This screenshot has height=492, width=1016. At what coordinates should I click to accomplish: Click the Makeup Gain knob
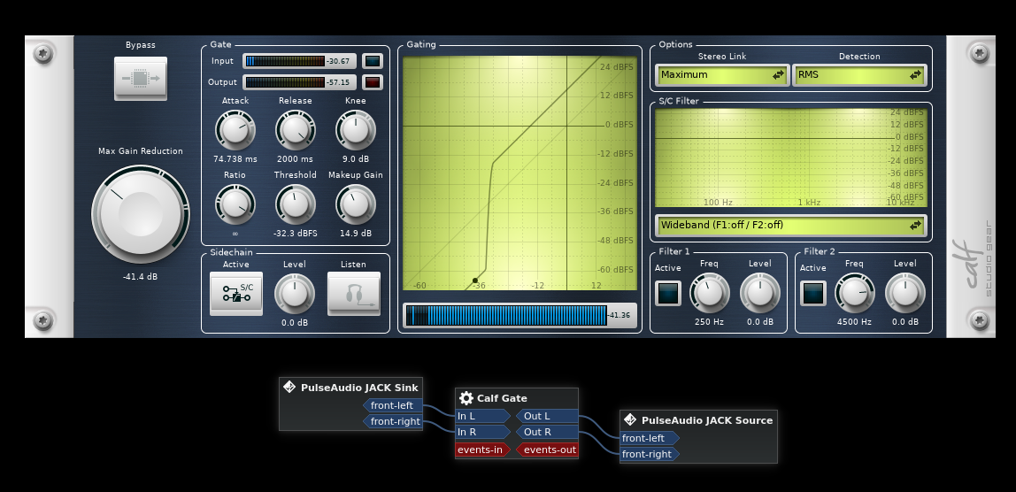point(356,204)
